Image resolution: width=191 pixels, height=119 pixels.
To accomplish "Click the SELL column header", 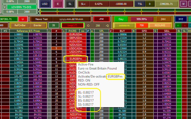I will pos(167,31).
